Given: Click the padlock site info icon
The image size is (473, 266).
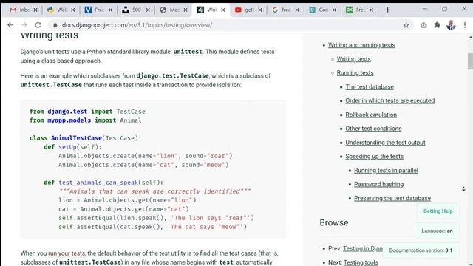Looking at the screenshot, I should coord(55,25).
